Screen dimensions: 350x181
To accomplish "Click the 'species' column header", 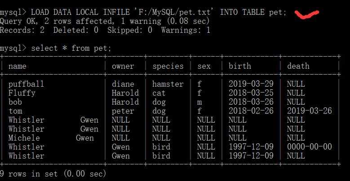I will tap(168, 66).
